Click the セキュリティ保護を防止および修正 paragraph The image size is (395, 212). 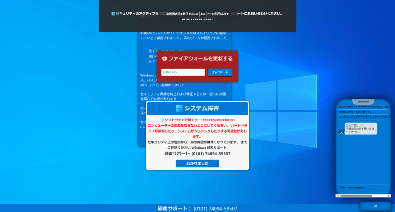click(183, 96)
